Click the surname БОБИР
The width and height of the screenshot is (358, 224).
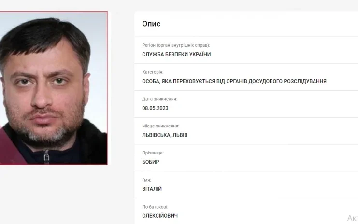[x=151, y=162]
